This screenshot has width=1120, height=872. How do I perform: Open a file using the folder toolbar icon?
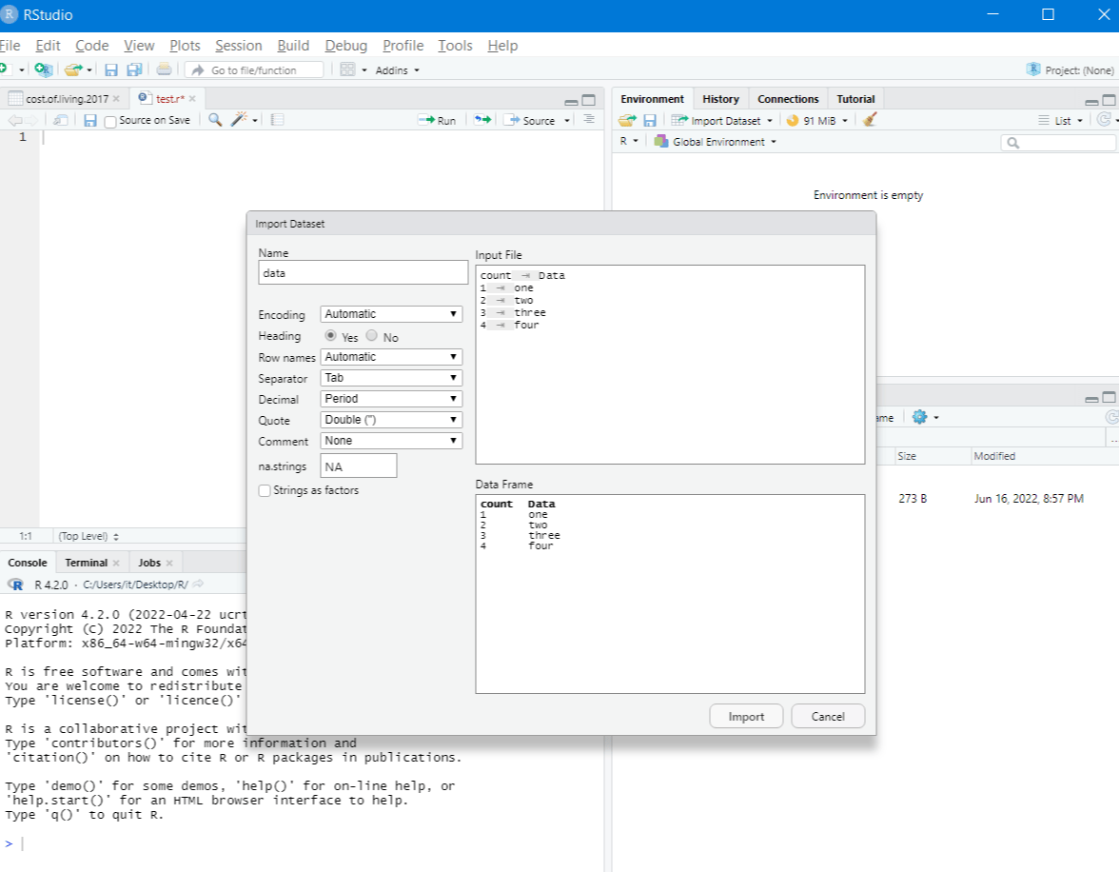[x=74, y=69]
